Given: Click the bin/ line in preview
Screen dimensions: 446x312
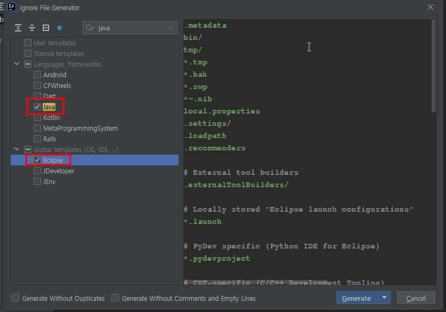Looking at the screenshot, I should (x=193, y=37).
